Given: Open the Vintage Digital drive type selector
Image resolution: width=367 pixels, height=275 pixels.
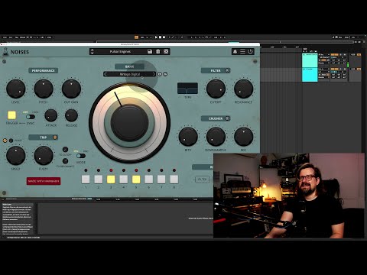Looking at the screenshot, I should 130,74.
